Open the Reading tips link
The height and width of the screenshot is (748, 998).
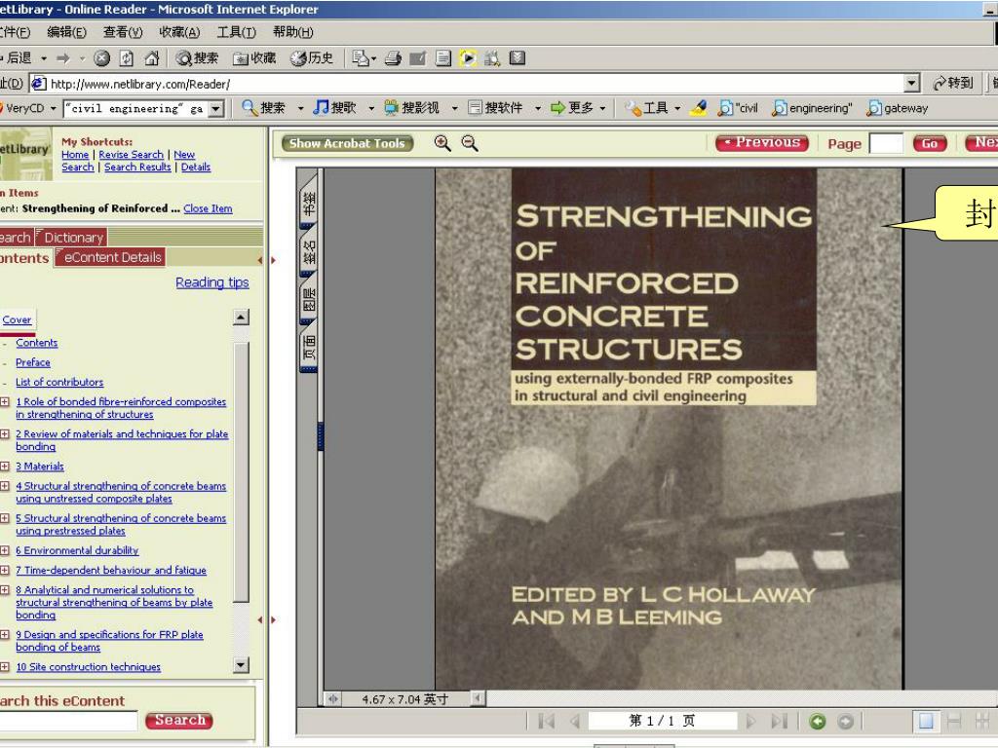point(211,282)
